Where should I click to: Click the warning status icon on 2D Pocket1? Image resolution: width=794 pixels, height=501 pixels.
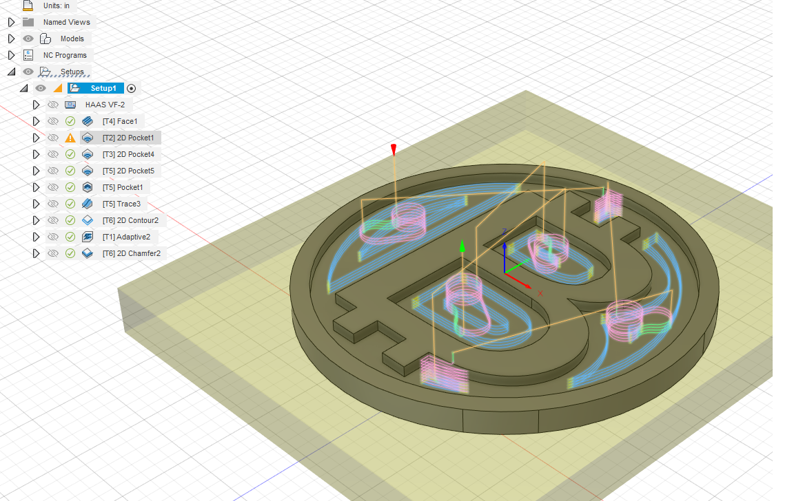pyautogui.click(x=70, y=138)
